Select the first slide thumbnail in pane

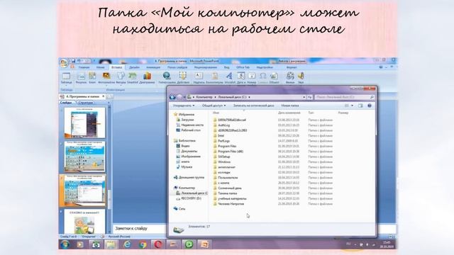click(x=84, y=123)
